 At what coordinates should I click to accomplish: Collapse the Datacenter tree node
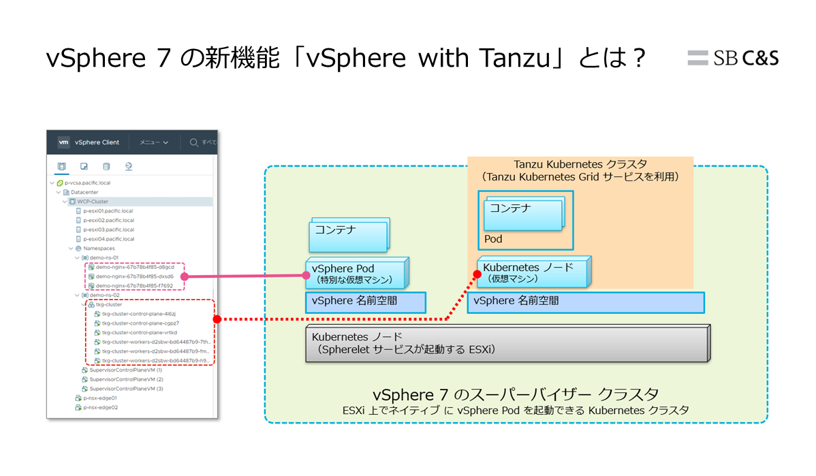coord(59,193)
